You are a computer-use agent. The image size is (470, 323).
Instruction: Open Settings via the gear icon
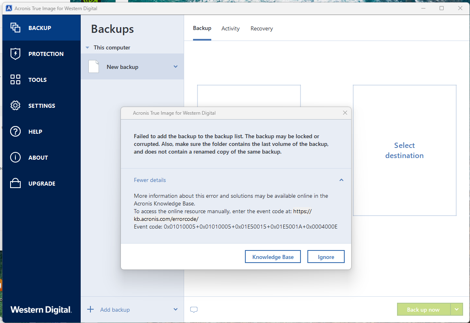click(x=15, y=105)
